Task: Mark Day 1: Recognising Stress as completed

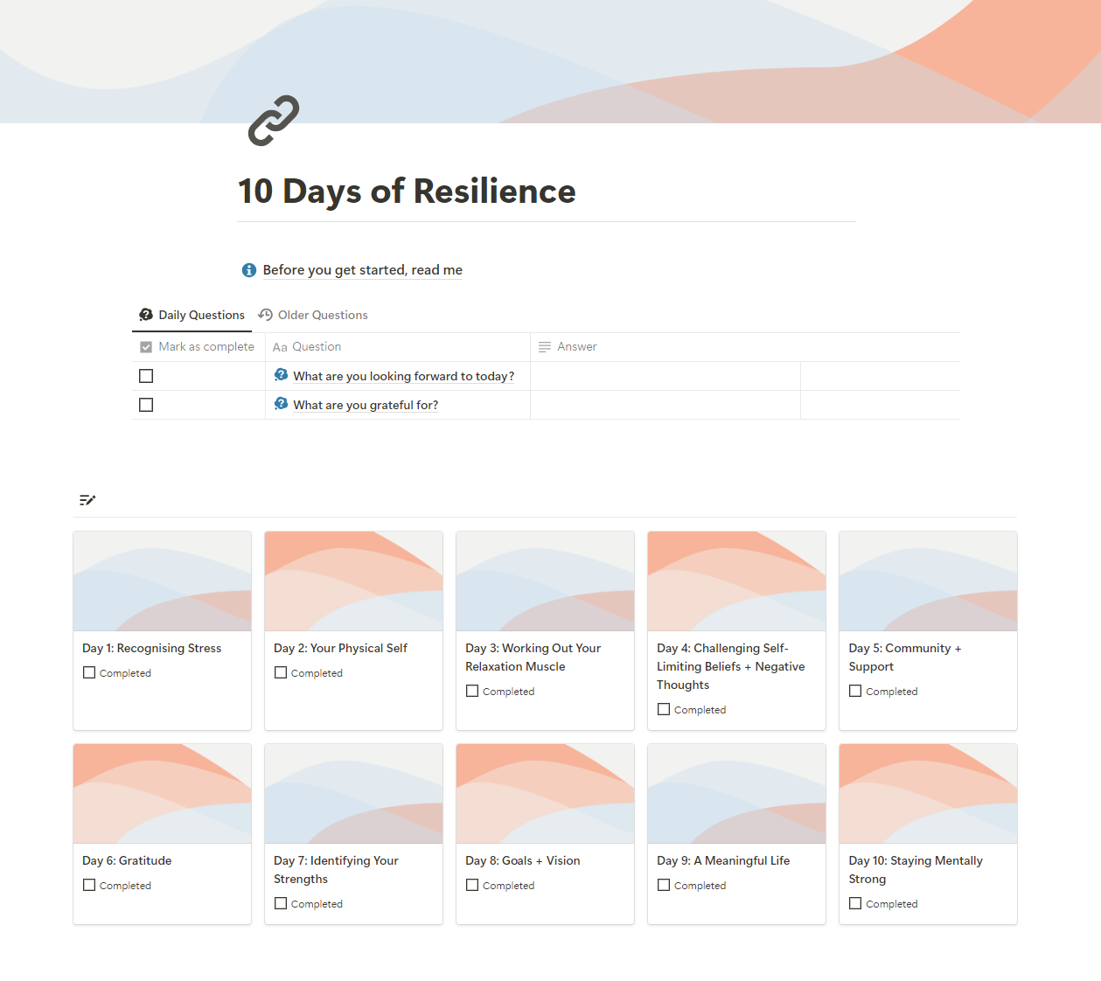Action: click(x=89, y=672)
